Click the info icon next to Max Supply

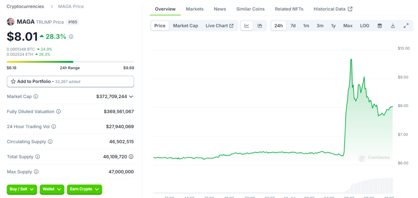pyautogui.click(x=36, y=172)
